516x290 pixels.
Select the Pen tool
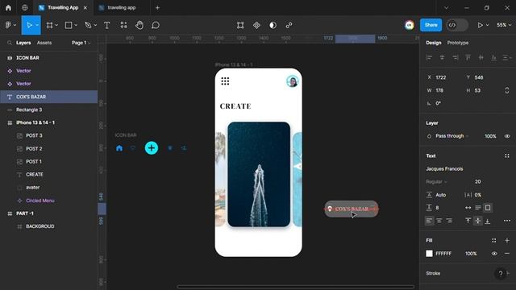[x=88, y=25]
